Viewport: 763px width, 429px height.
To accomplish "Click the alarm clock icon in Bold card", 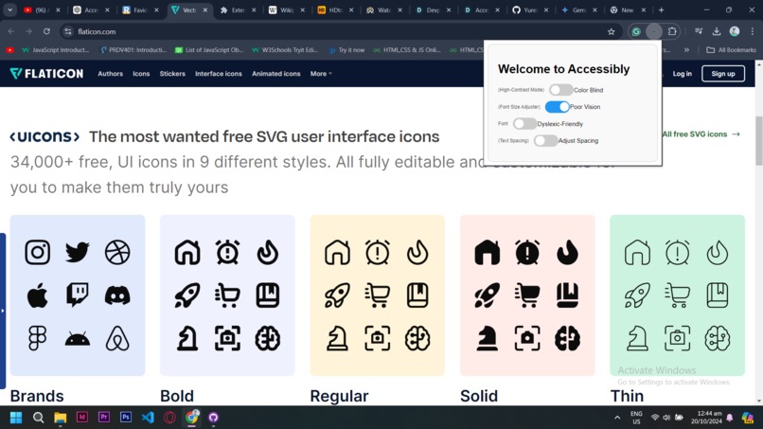I will (x=228, y=252).
